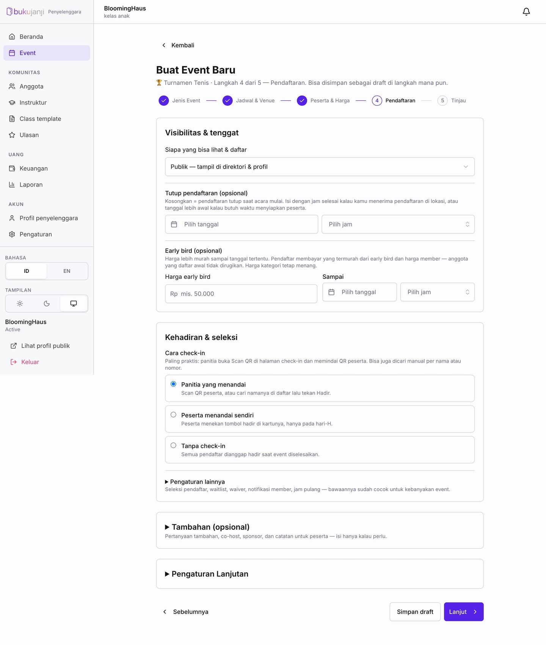Click the Jadwal & Venue step checkmark
The image size is (546, 645).
227,100
